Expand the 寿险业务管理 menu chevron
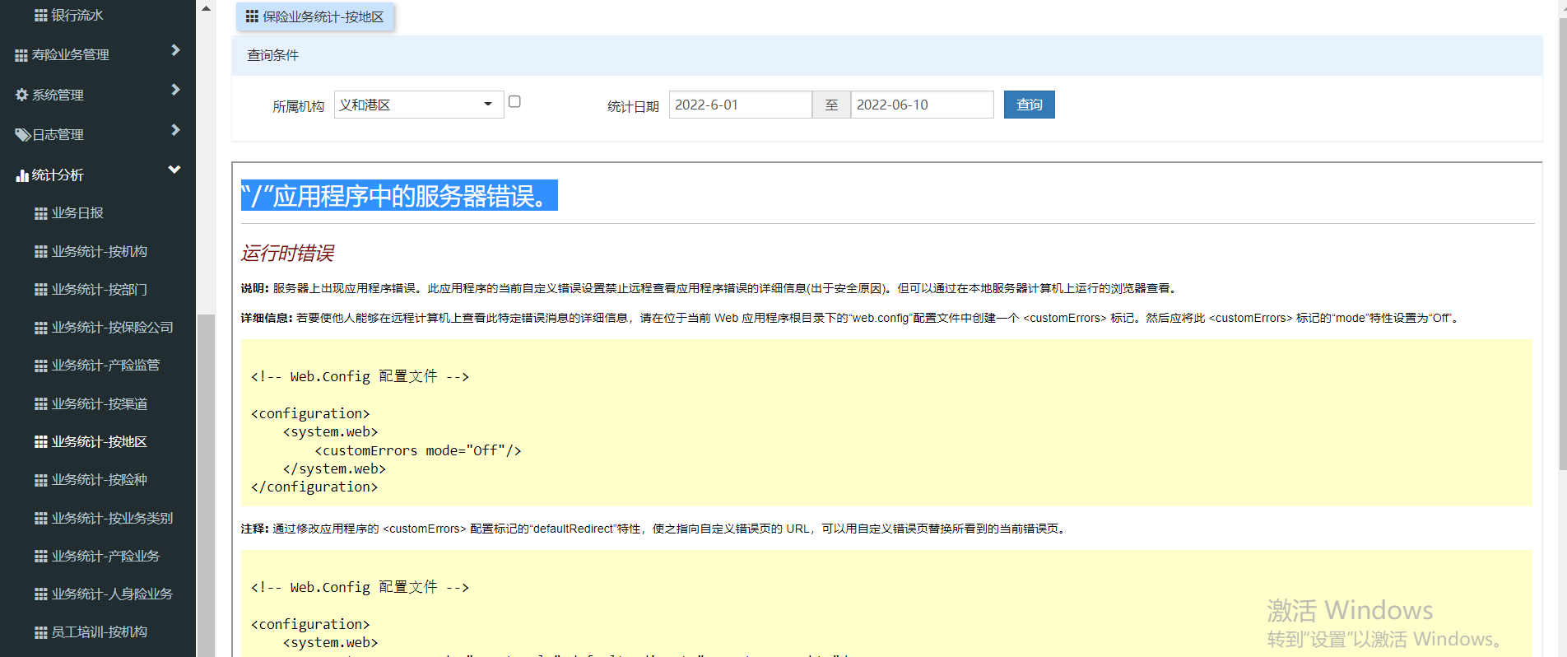Screen dimensions: 1567x657 coord(174,50)
